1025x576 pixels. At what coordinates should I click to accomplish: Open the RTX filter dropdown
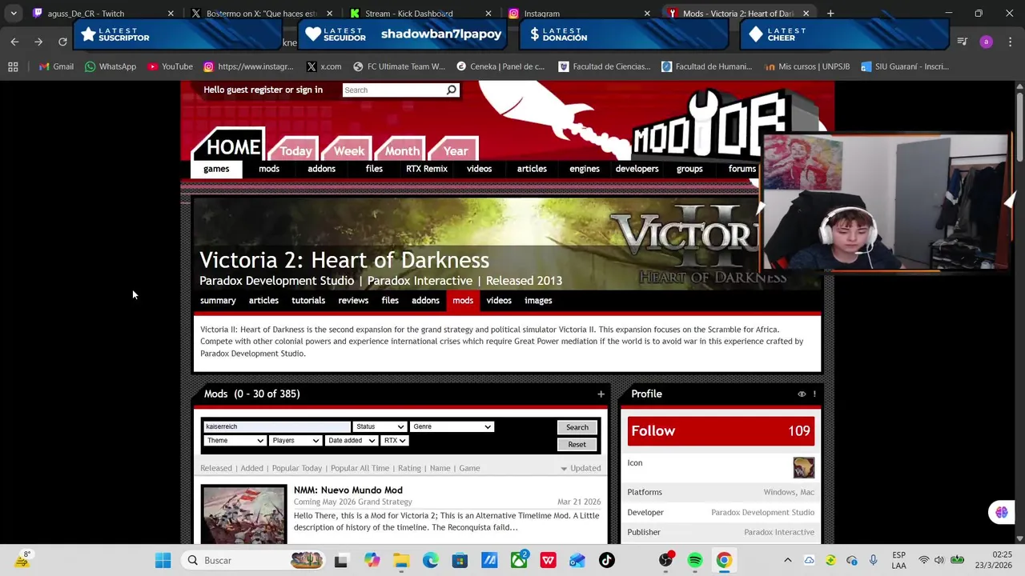coord(395,441)
